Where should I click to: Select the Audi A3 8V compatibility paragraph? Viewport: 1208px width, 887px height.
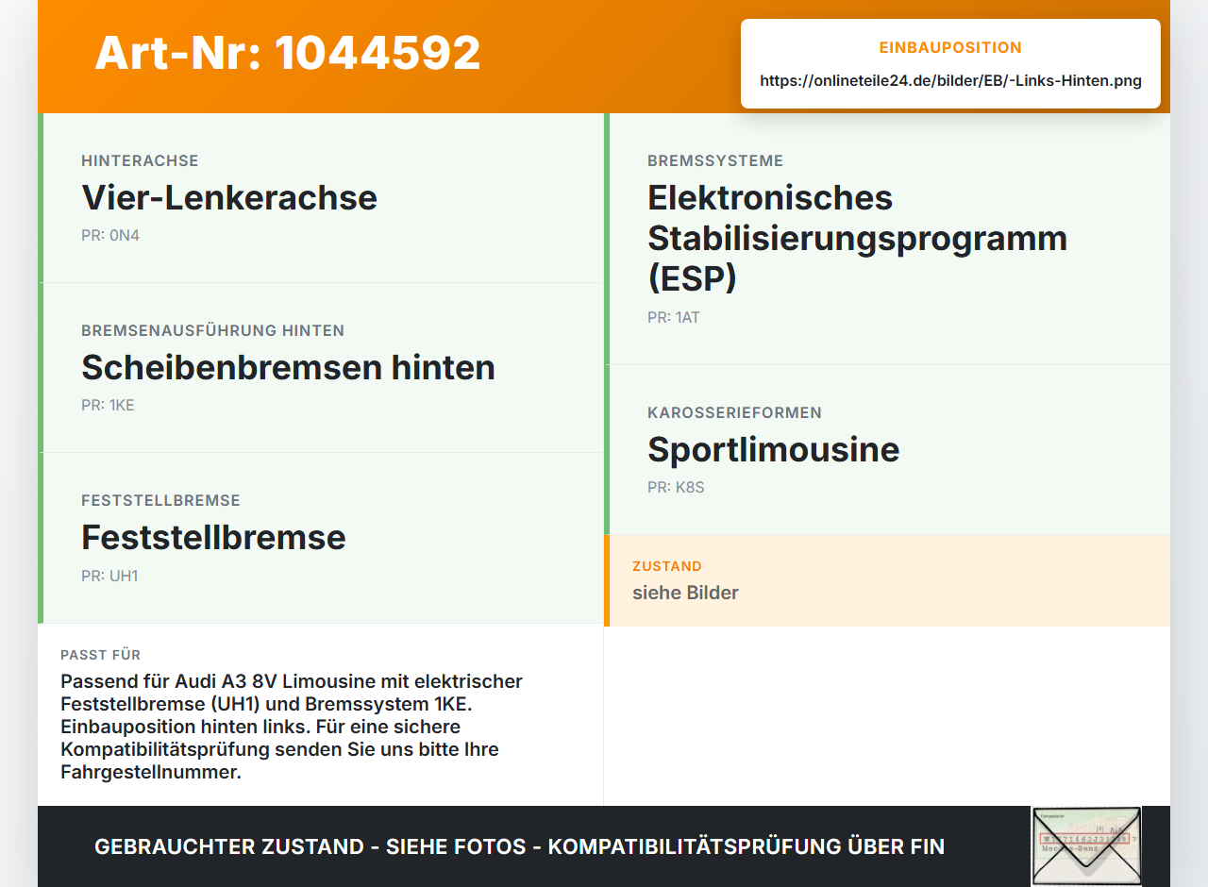293,727
